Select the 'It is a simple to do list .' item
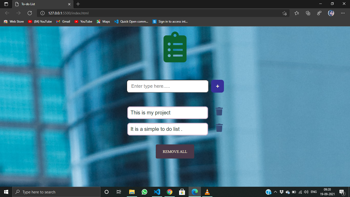 point(168,129)
